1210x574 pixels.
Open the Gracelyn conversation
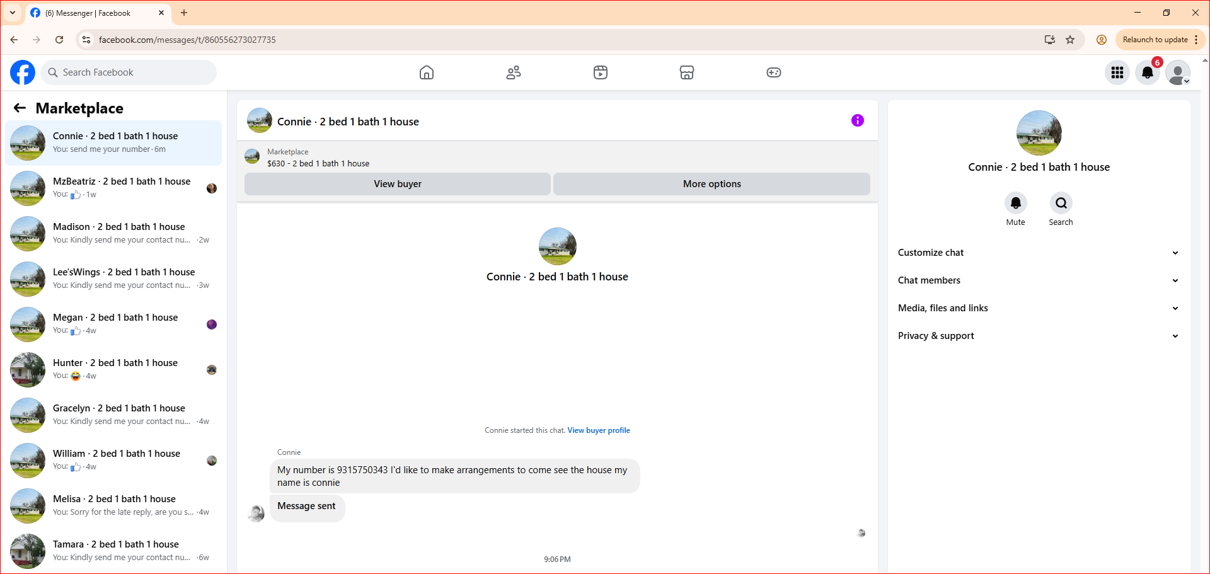(x=113, y=415)
